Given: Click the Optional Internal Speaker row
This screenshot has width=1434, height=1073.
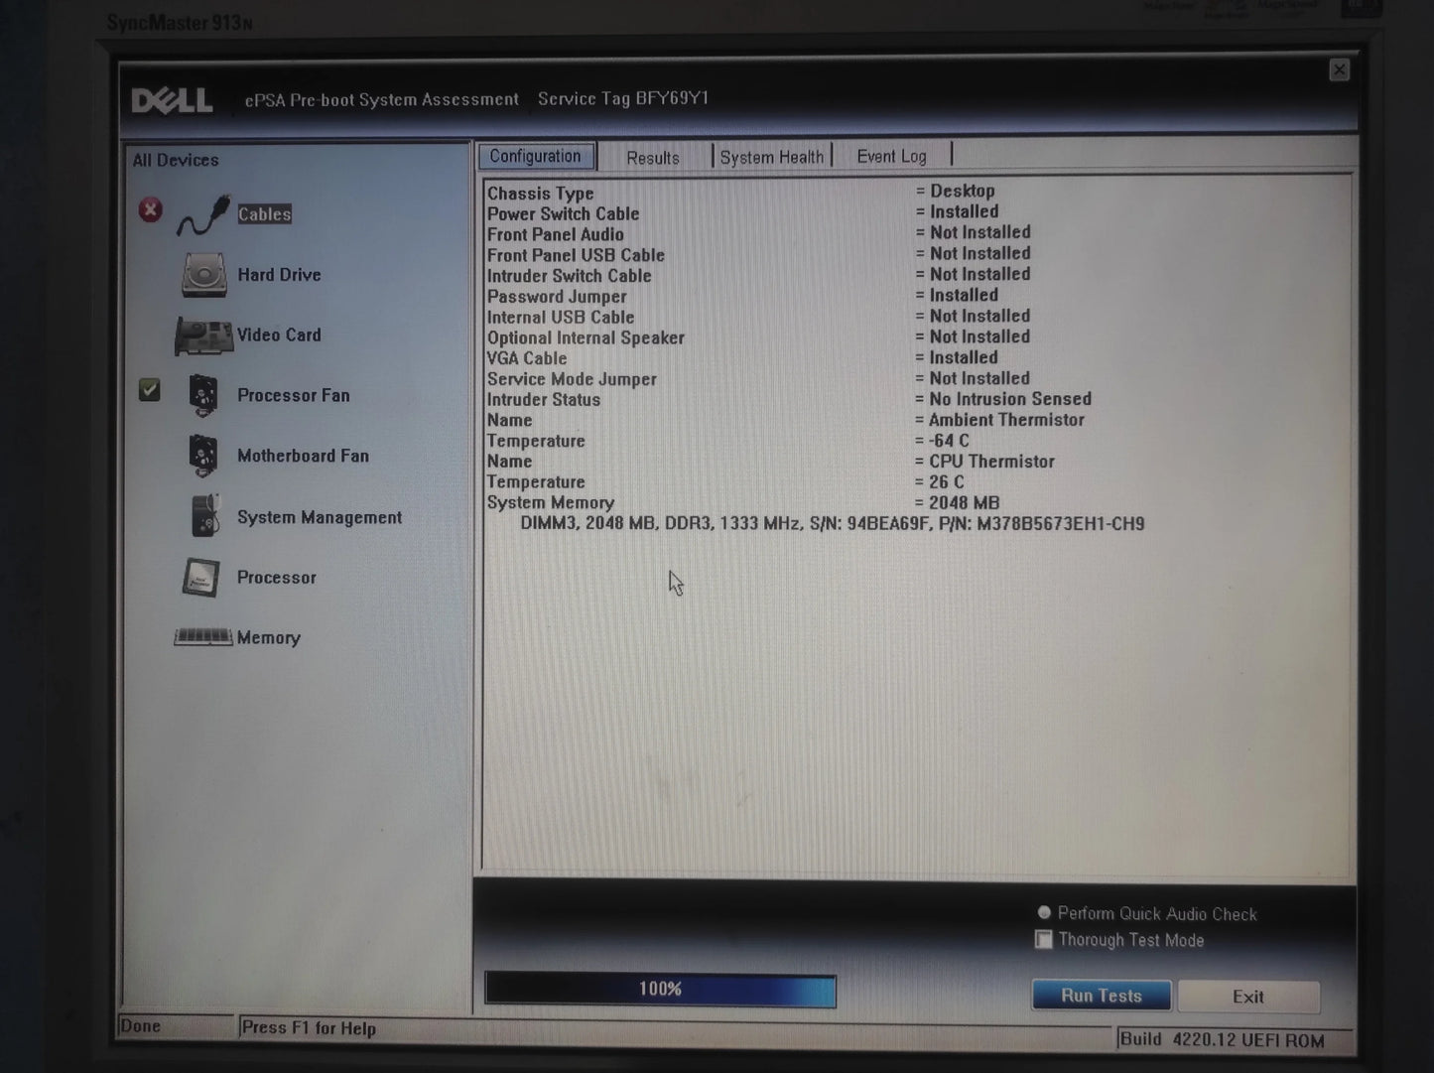Looking at the screenshot, I should pyautogui.click(x=759, y=338).
